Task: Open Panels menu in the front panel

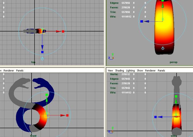Action: click(20, 71)
